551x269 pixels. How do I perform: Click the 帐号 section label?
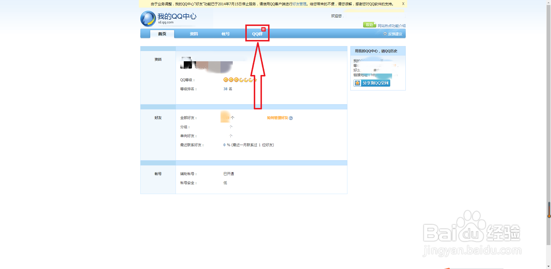pos(158,174)
